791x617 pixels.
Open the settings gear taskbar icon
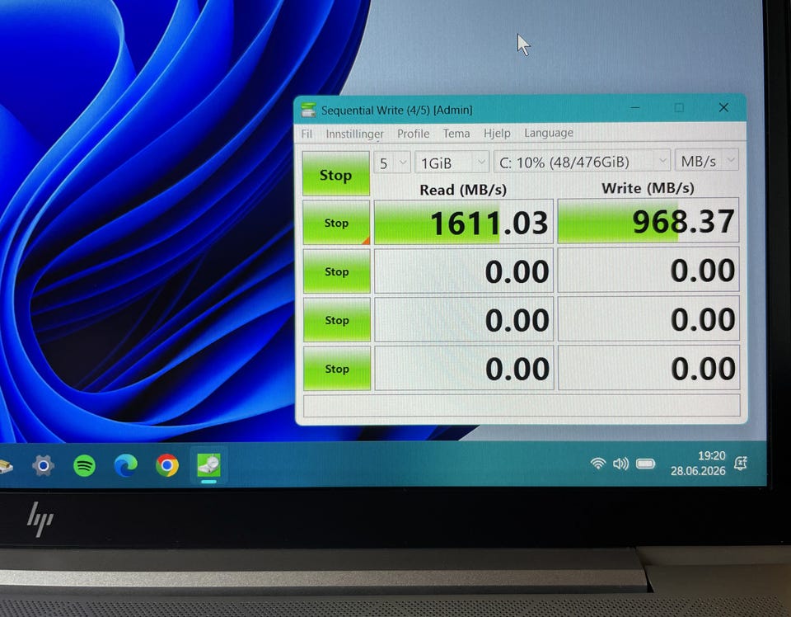[x=43, y=465]
